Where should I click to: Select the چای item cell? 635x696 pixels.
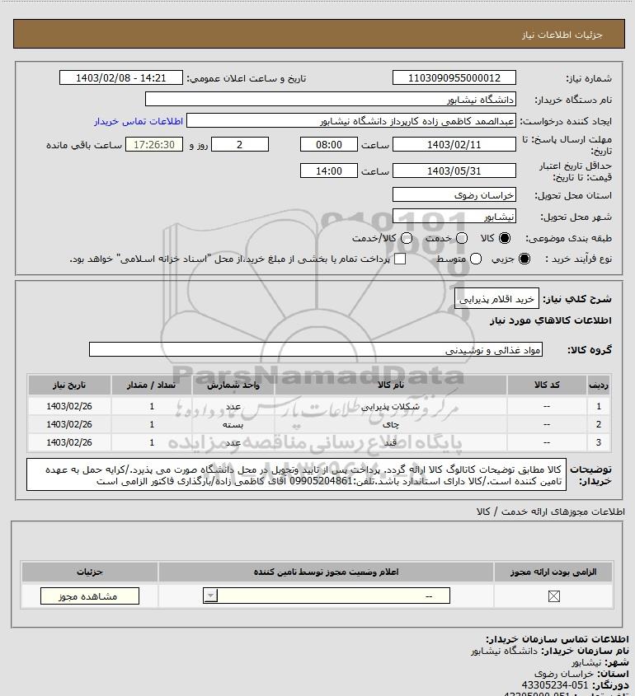click(x=391, y=424)
